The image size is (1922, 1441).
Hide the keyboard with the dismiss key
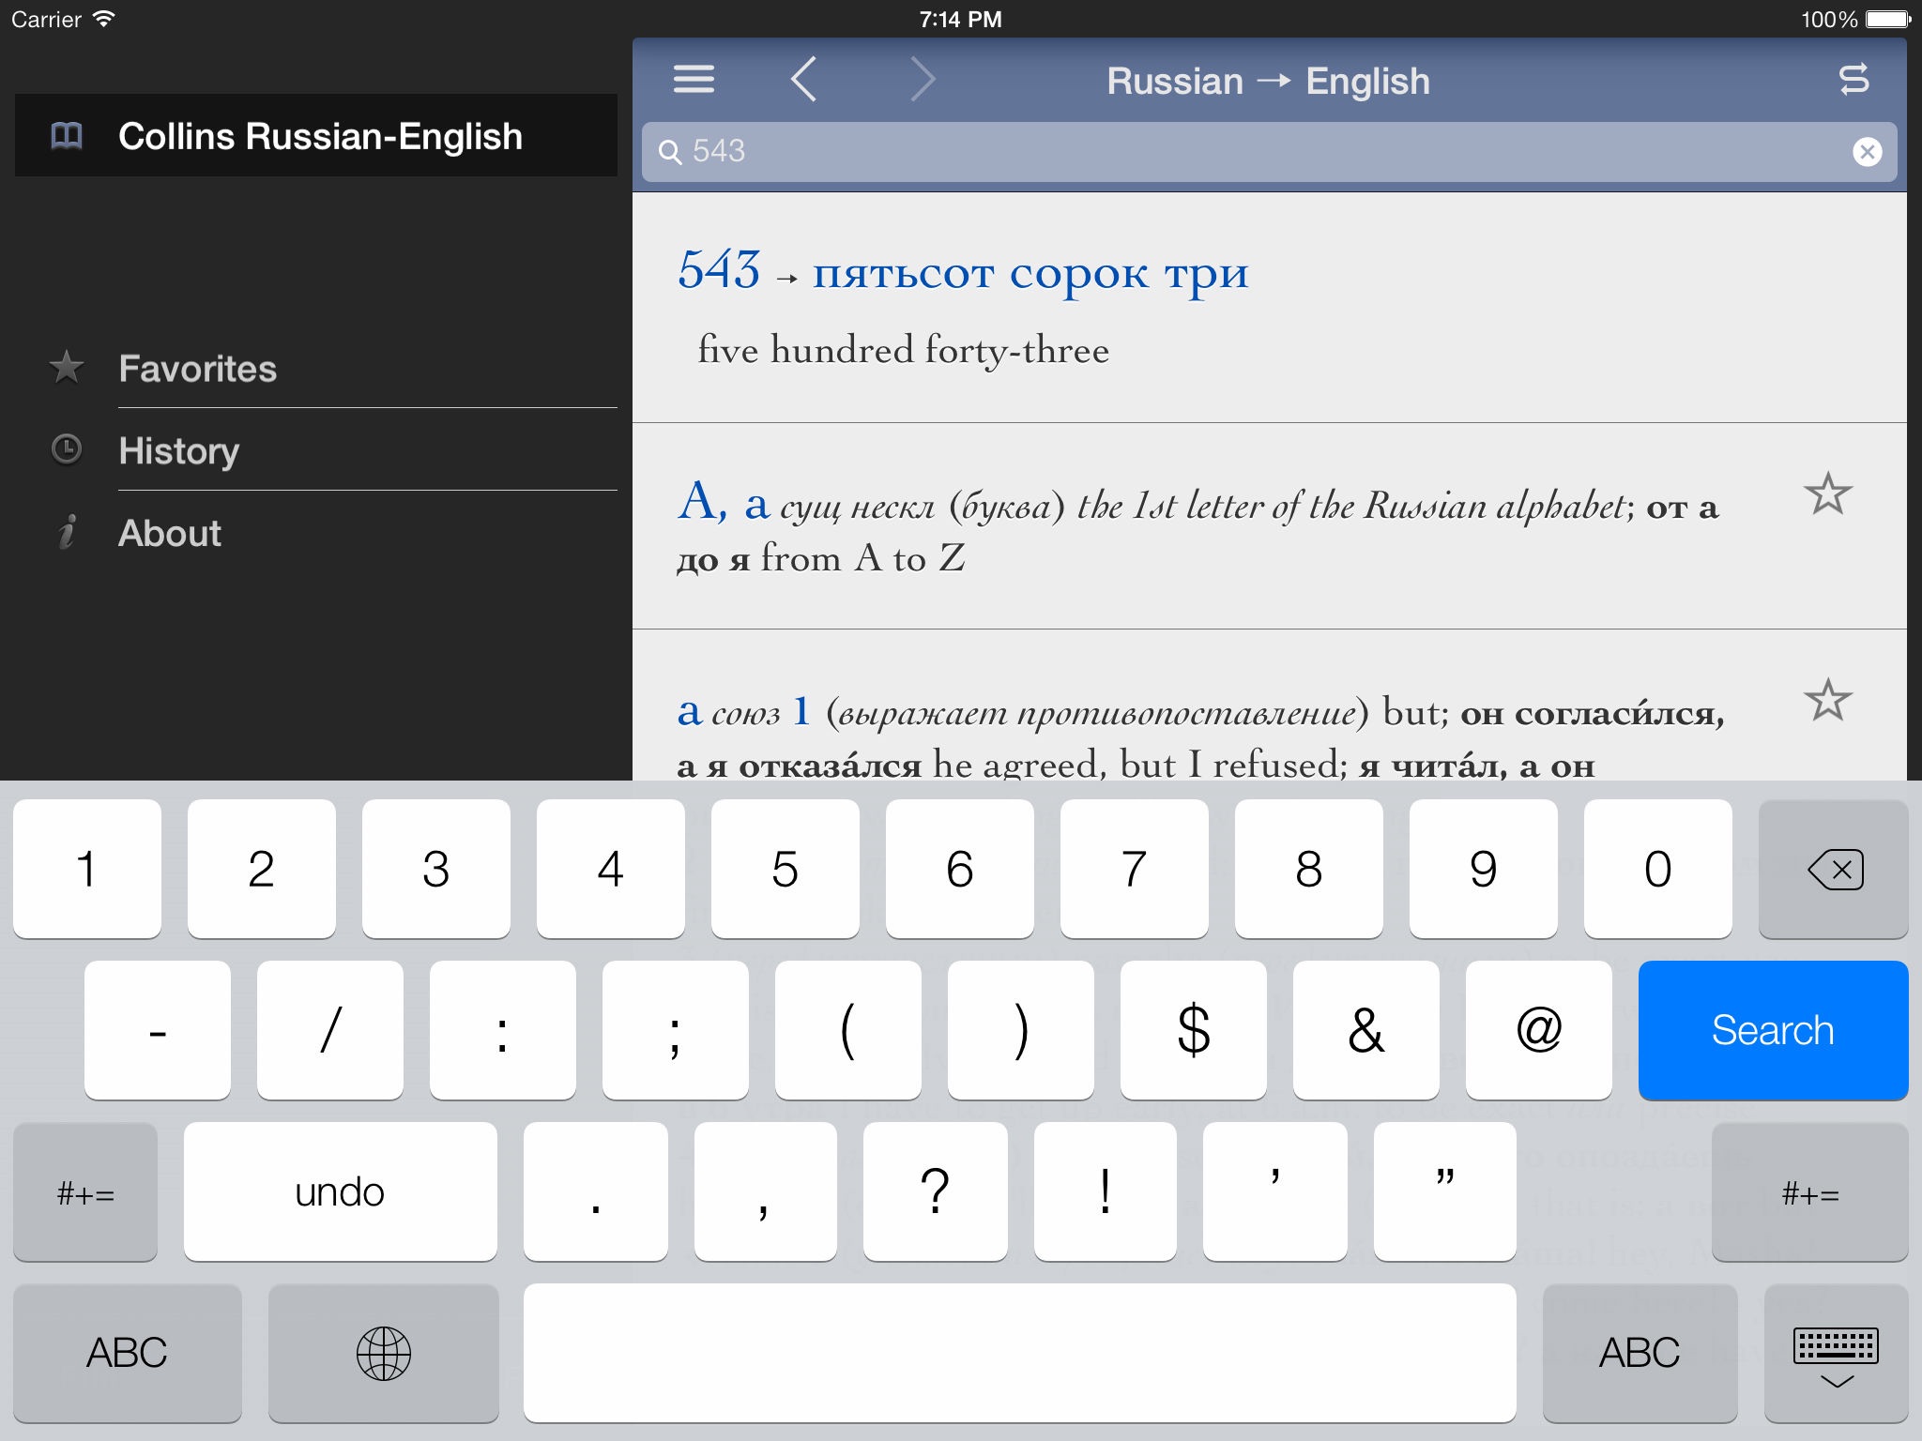point(1835,1353)
